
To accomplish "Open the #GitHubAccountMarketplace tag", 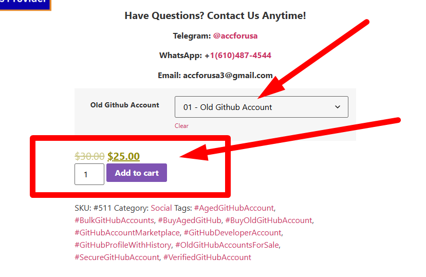I will (x=127, y=233).
